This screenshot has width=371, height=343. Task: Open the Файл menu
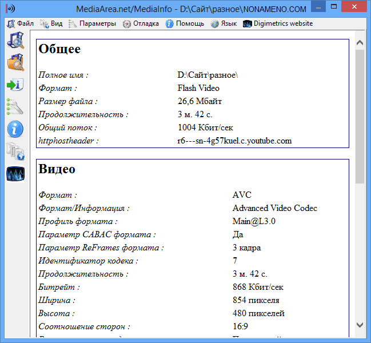(21, 23)
